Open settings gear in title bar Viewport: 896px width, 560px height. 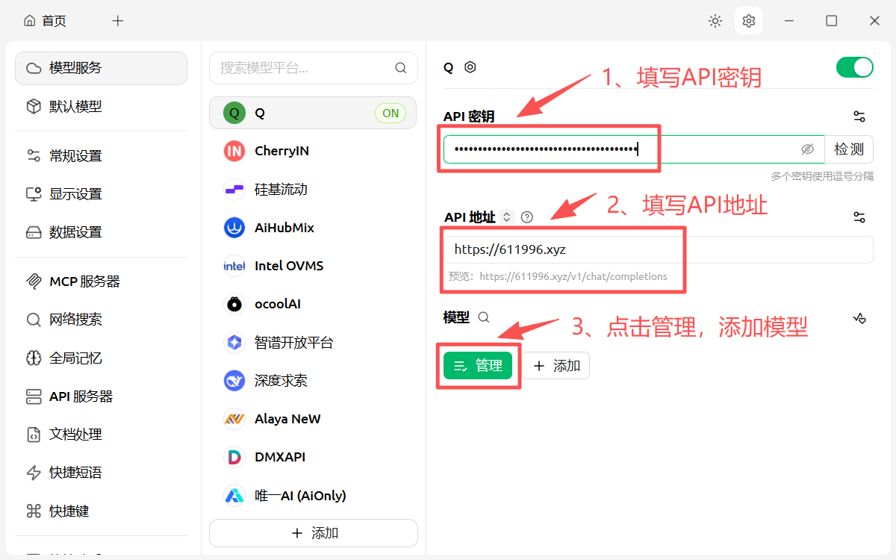(x=749, y=21)
